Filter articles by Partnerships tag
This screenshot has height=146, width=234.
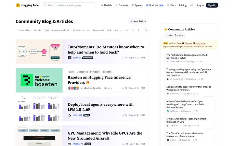(81, 30)
